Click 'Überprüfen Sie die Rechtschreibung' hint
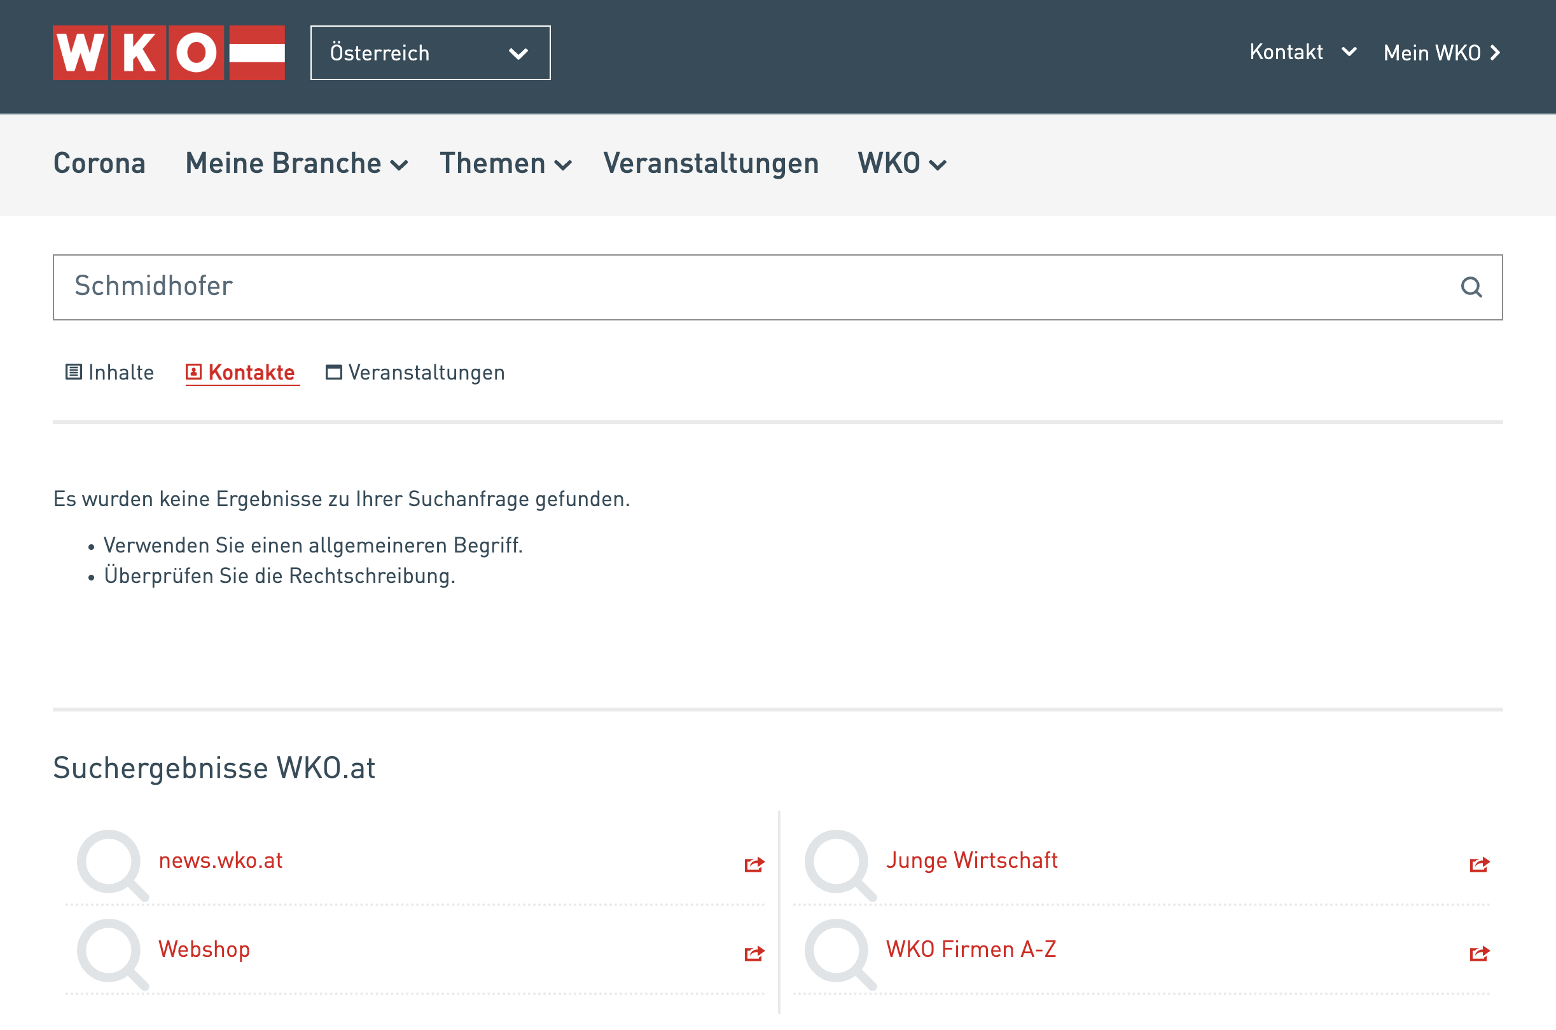The image size is (1556, 1030). point(280,575)
